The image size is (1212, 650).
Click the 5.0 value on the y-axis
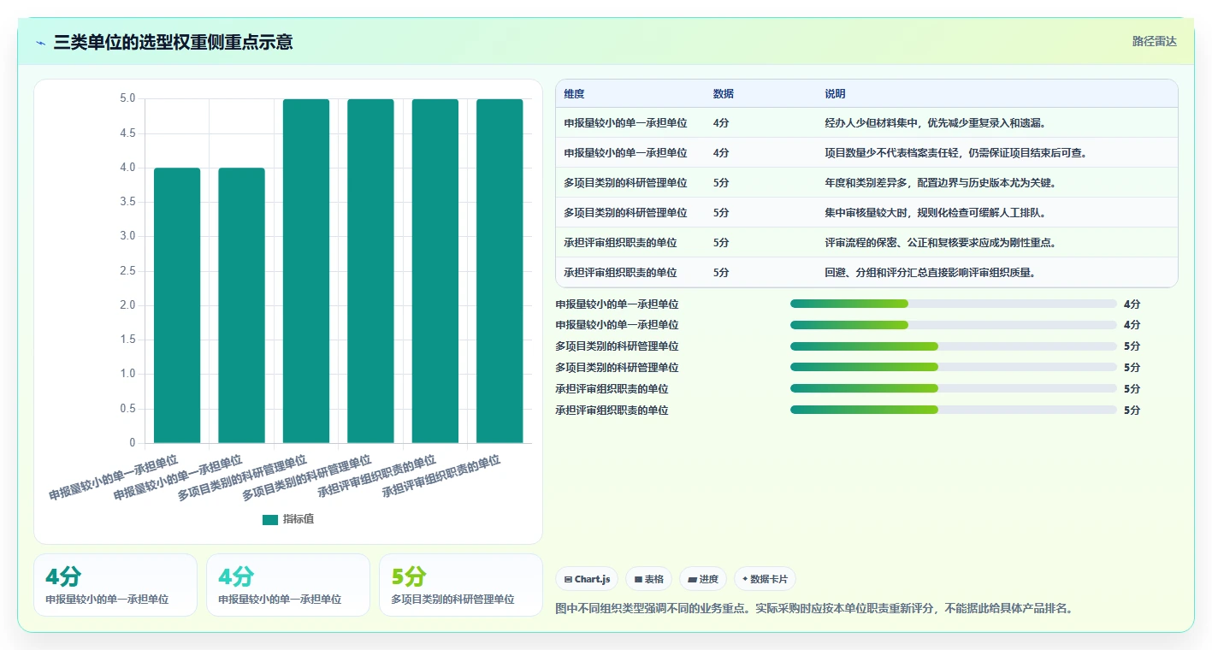127,98
